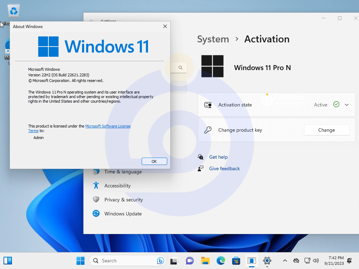Viewport: 359px width, 269px height.
Task: Expand the Activation state row chevron
Action: (347, 105)
